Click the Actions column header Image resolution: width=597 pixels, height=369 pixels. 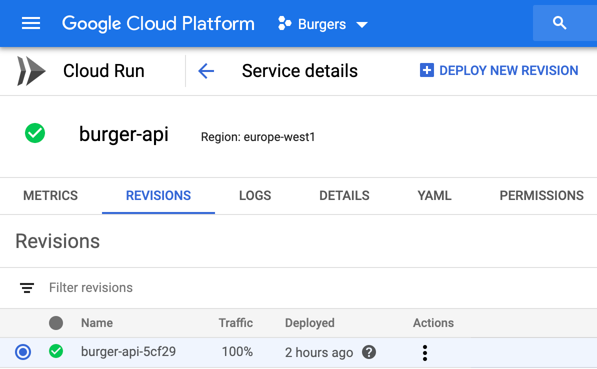[x=433, y=323]
